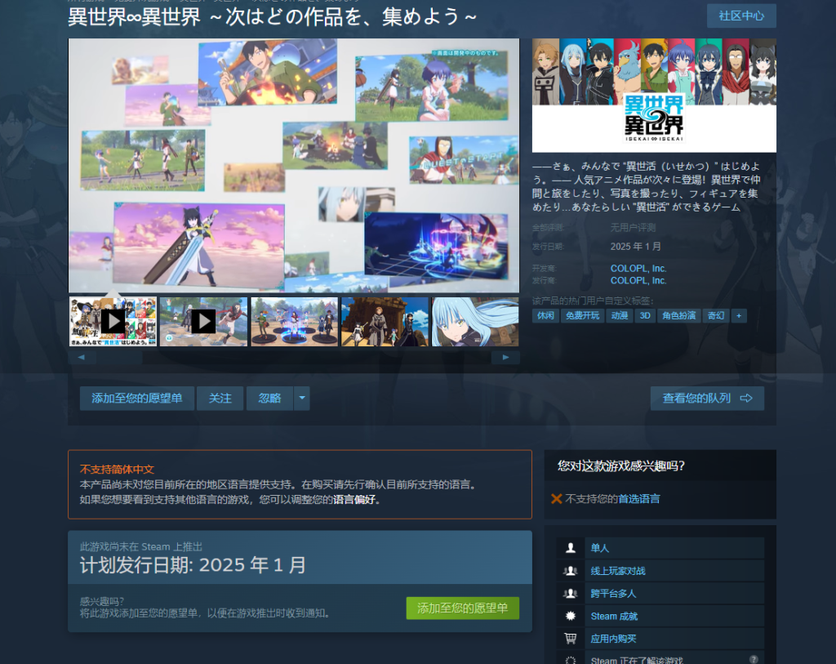Click the left arrow of the thumbnail strip
Image resolution: width=836 pixels, height=664 pixels.
tap(82, 358)
